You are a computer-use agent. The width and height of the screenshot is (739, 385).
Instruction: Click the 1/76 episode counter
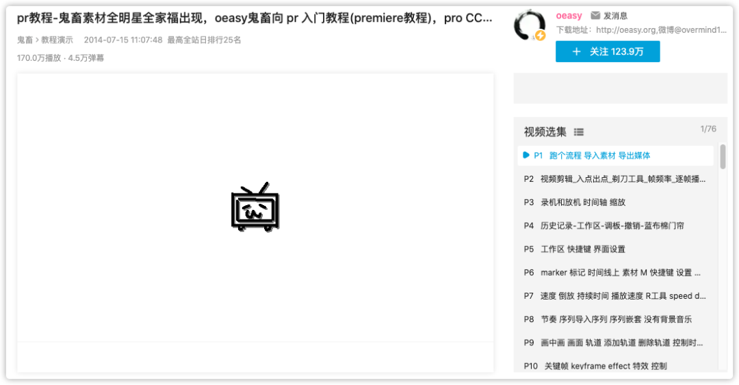pyautogui.click(x=708, y=129)
